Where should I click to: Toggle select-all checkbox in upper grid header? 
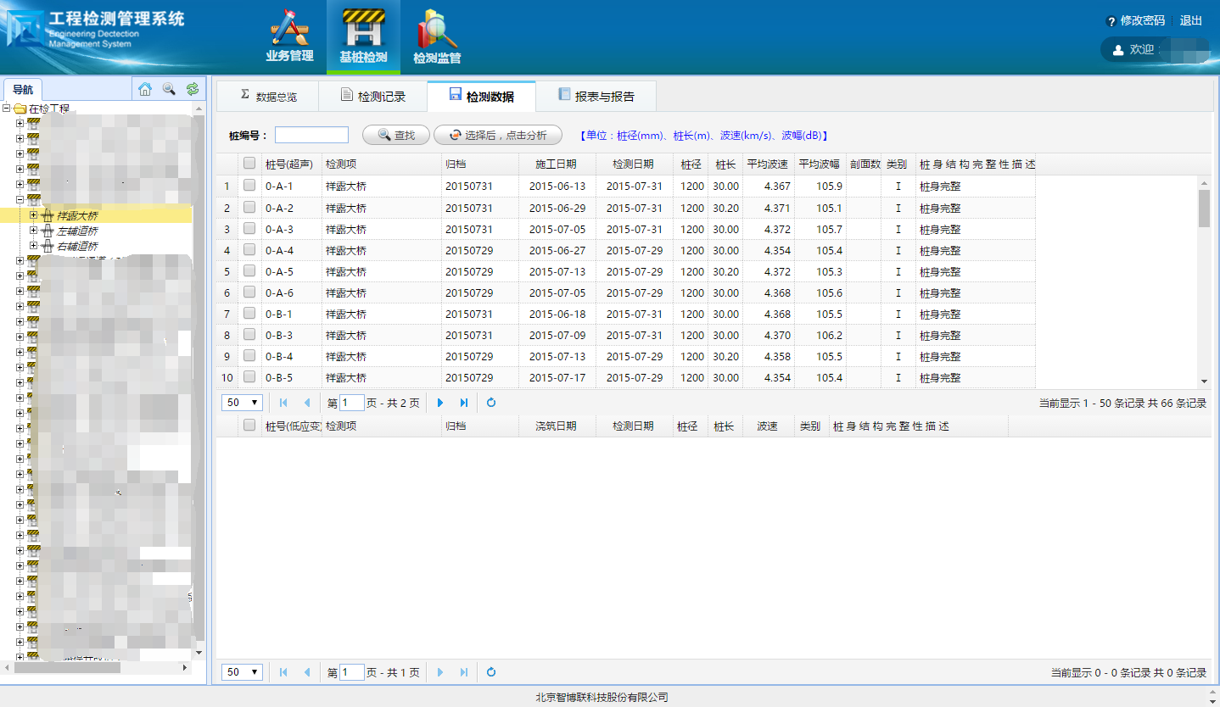point(249,164)
